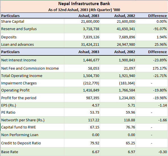The height and width of the screenshot is (156, 168).
Task: Select Credit to Deposit Ratio value 79.92
Action: (x=95, y=143)
